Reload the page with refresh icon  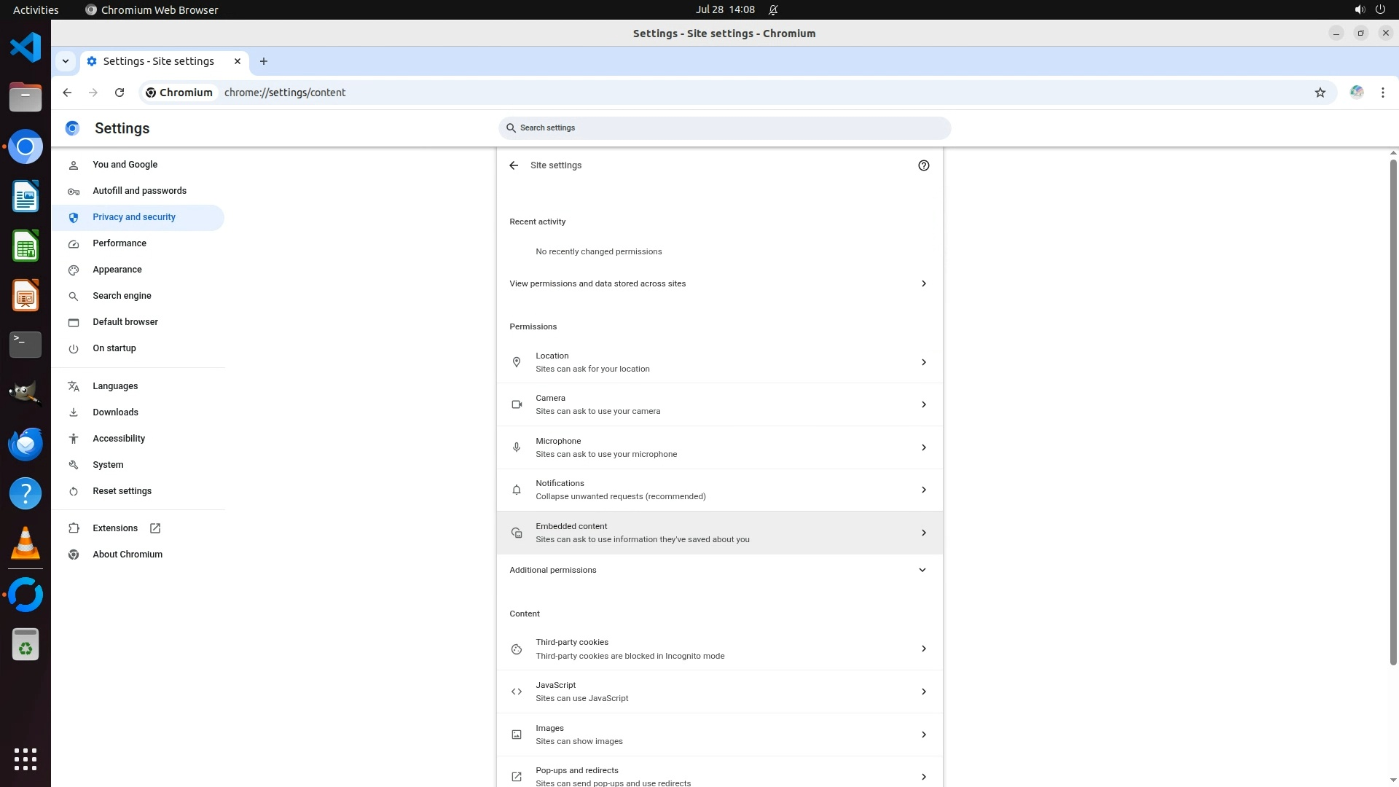[119, 93]
